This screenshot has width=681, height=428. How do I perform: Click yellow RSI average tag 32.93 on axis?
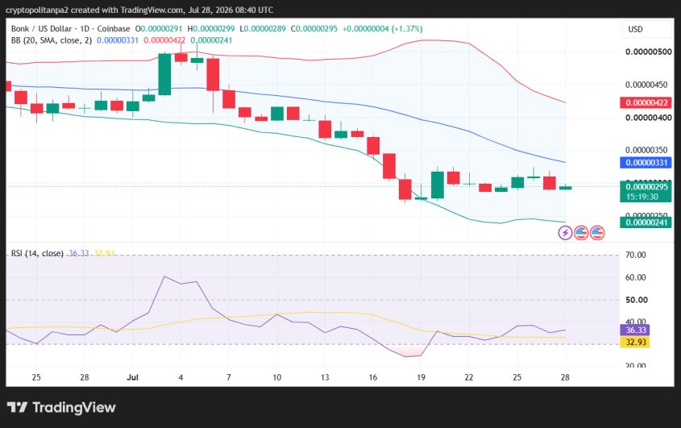pos(636,343)
